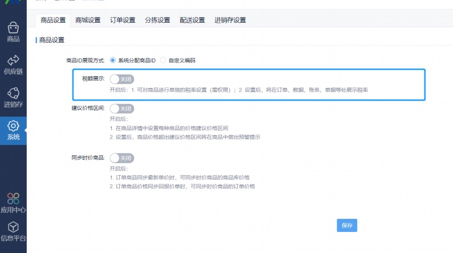The image size is (453, 253).
Task: Go to the 配送设置 tab
Action: click(x=192, y=20)
